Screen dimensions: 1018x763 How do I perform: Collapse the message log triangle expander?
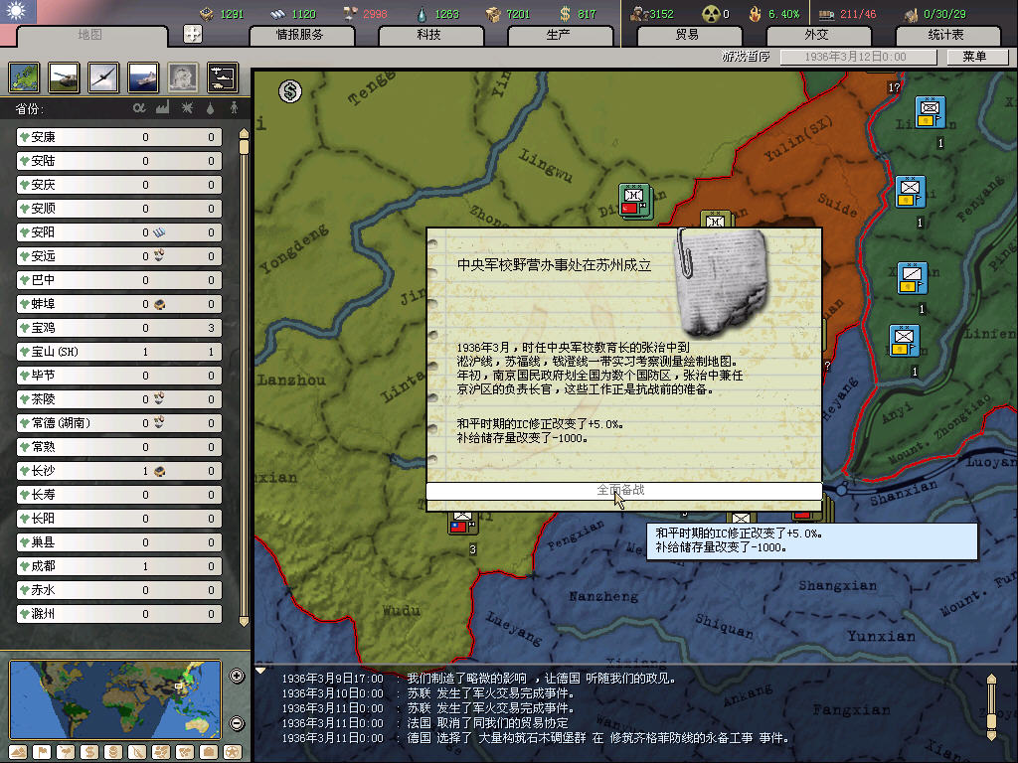point(260,671)
